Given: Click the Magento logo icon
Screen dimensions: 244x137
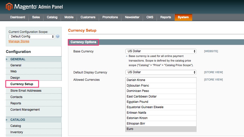Looking at the screenshot, I should [9, 7].
